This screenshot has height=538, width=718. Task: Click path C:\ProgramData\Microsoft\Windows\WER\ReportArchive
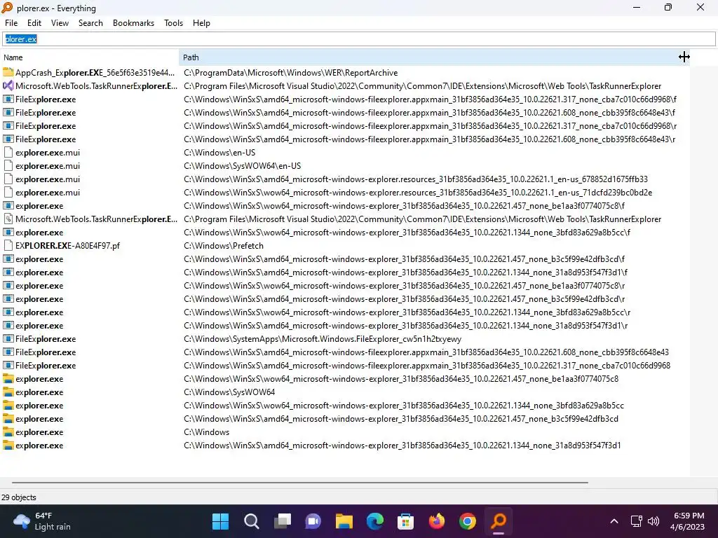291,73
